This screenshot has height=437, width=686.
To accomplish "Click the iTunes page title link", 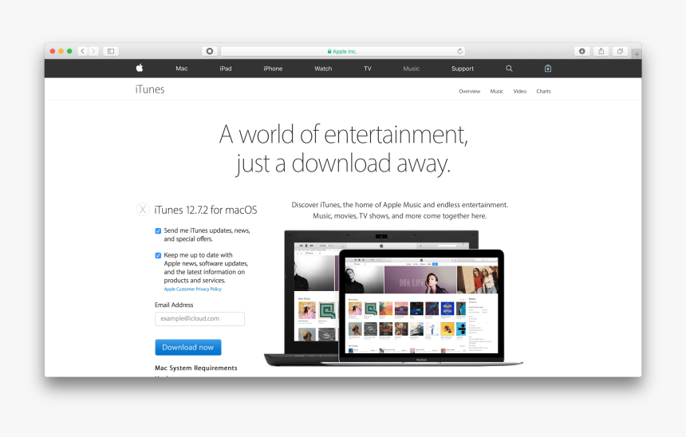I will click(x=150, y=89).
